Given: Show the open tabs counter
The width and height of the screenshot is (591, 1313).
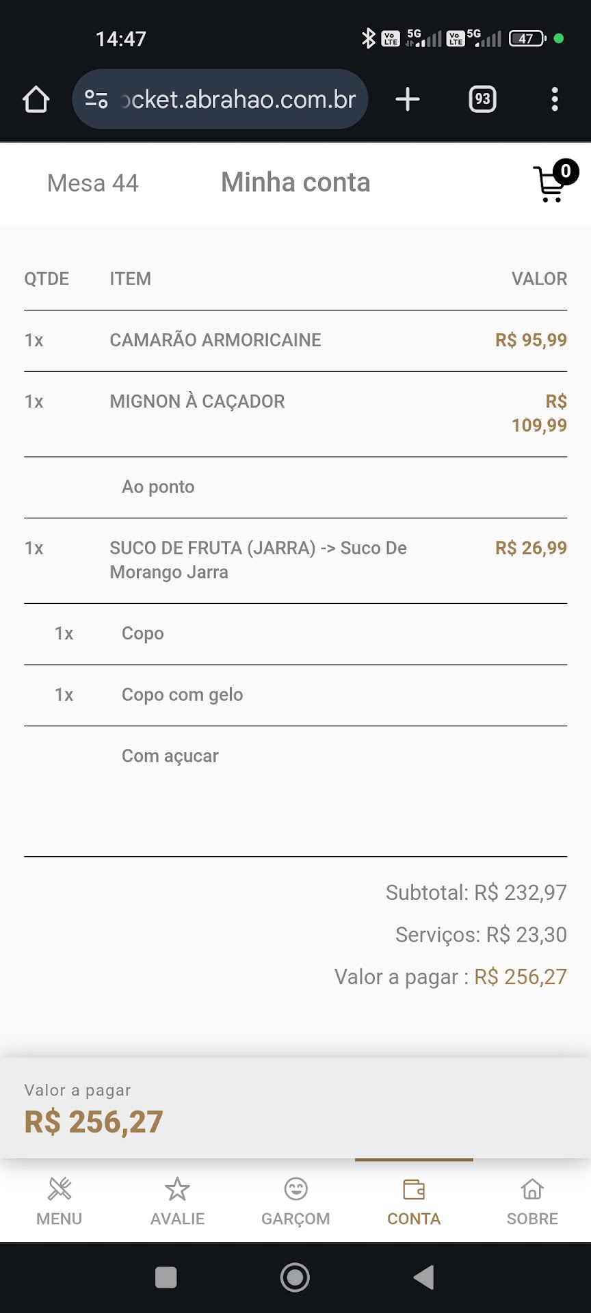Looking at the screenshot, I should click(482, 100).
